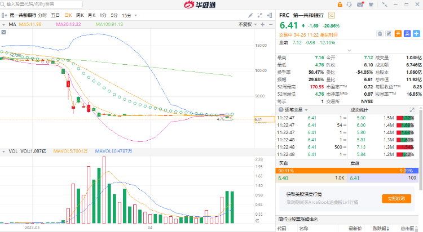This screenshot has height=232, width=423.
Task: Open the skin theme shirt icon
Action: pos(371,5)
